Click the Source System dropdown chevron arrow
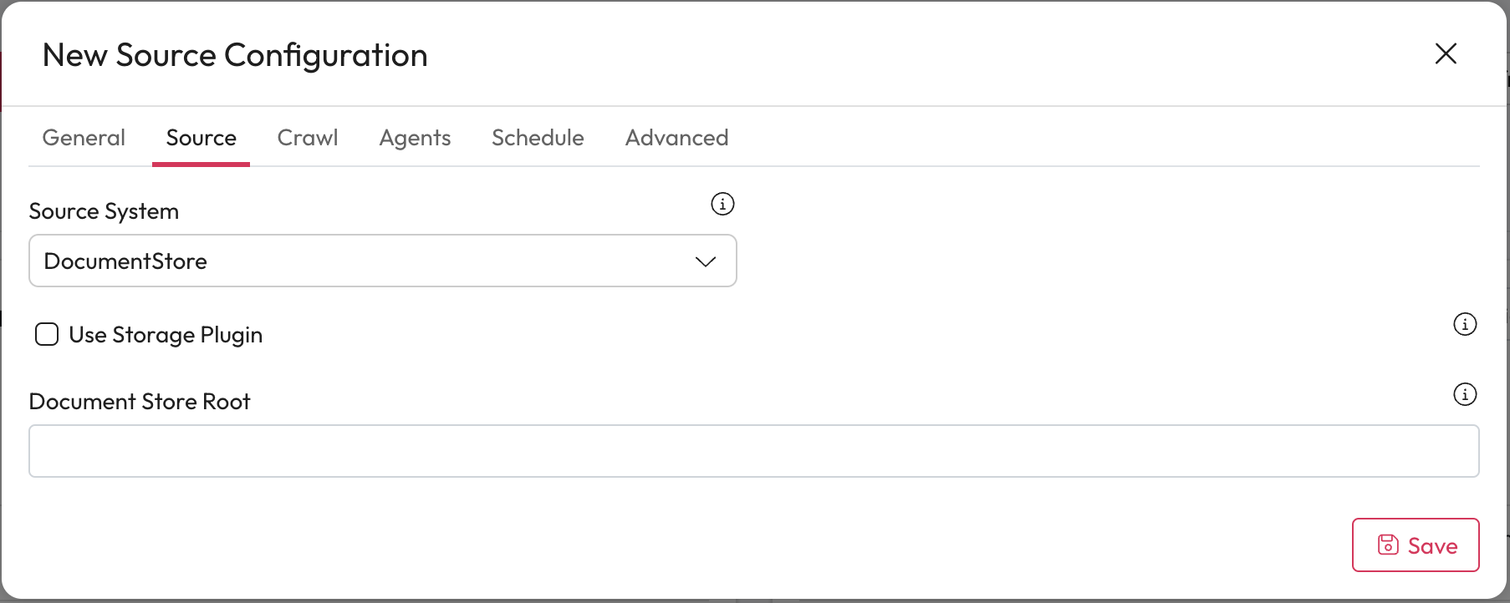1510x603 pixels. [x=706, y=261]
